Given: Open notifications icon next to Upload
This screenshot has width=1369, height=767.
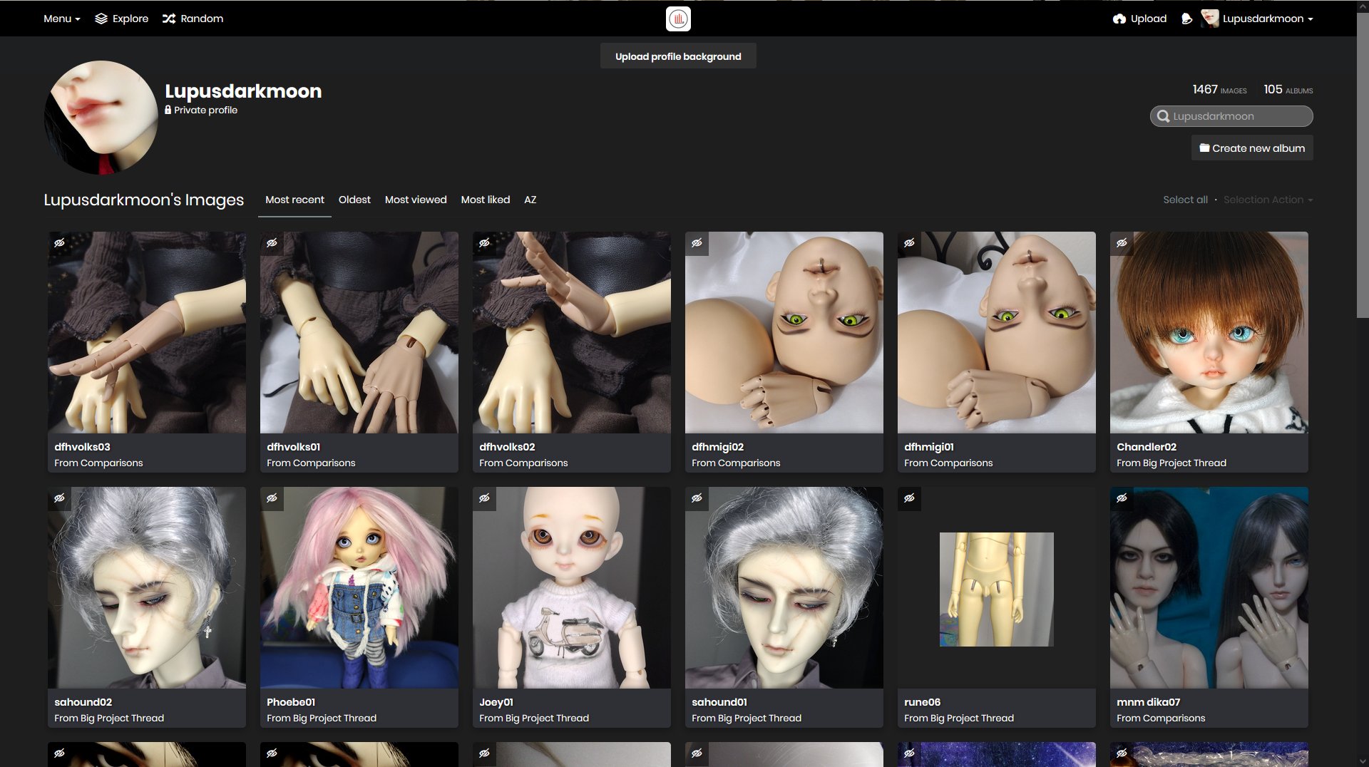Looking at the screenshot, I should 1186,19.
